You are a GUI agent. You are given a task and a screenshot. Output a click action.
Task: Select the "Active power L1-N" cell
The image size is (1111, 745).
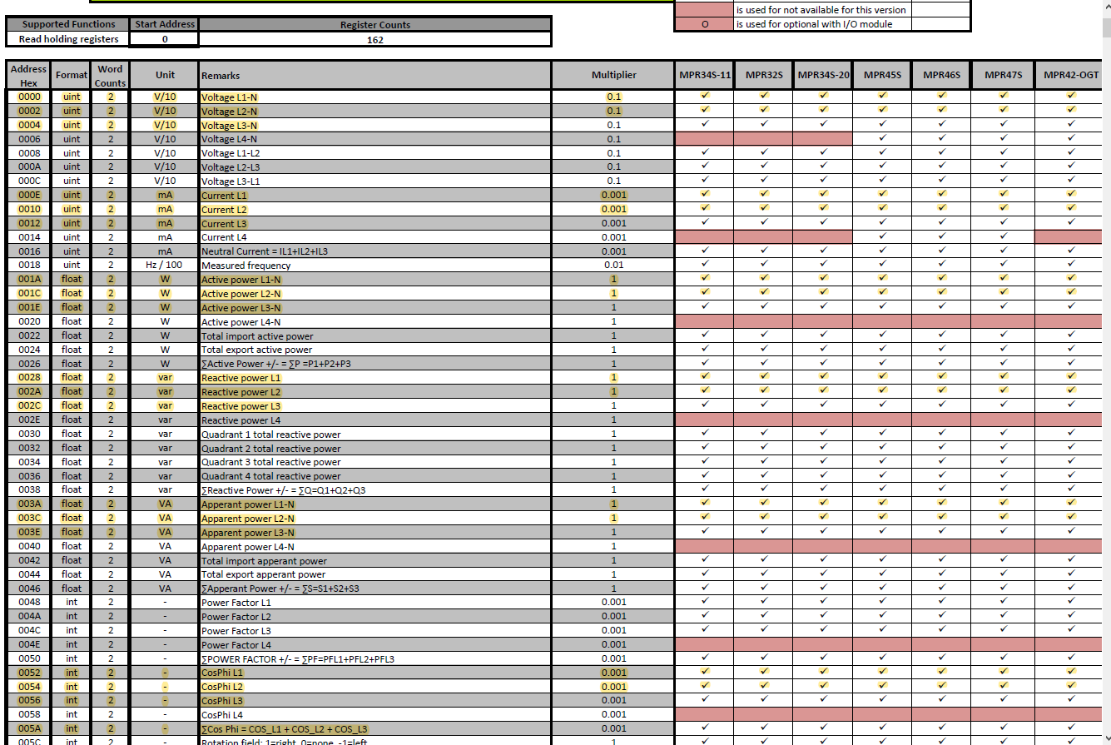pos(375,280)
